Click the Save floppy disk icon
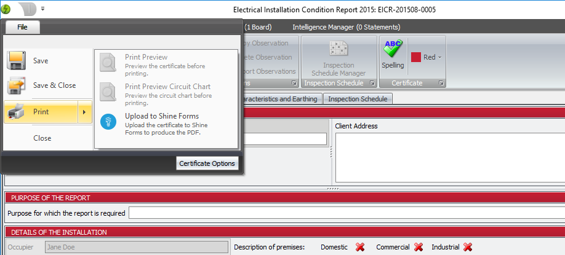 click(x=16, y=61)
